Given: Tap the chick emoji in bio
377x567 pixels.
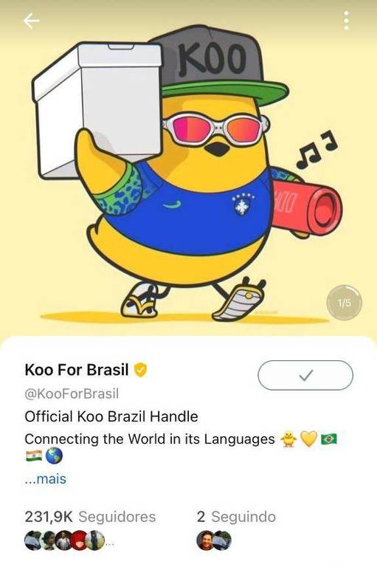Looking at the screenshot, I should click(288, 439).
